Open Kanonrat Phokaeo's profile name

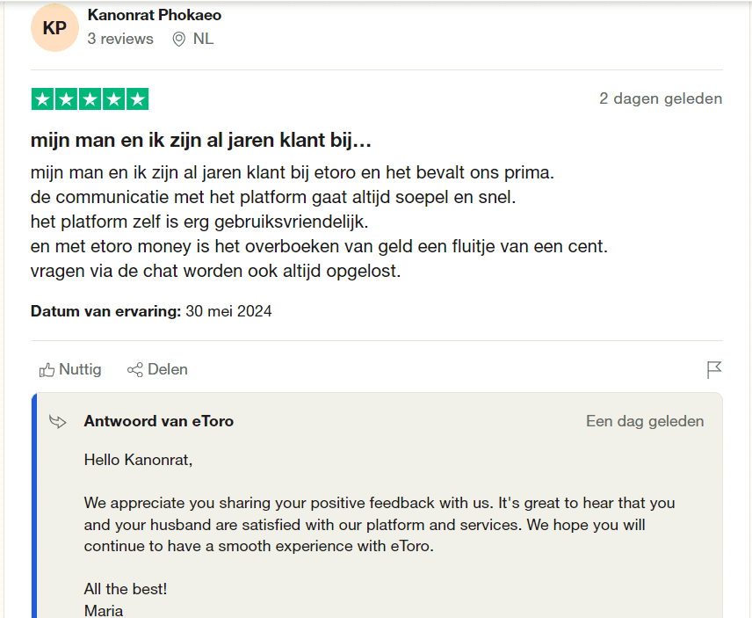tap(155, 15)
